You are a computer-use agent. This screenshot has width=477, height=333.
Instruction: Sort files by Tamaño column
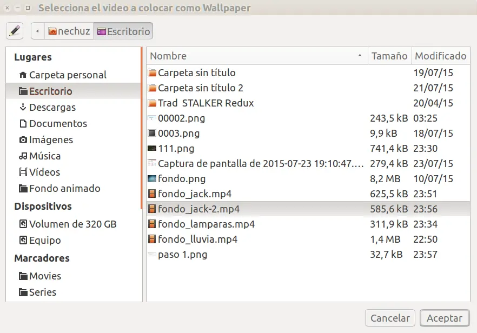389,56
